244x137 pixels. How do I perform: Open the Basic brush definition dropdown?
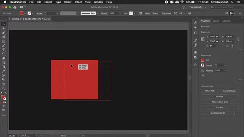(x=98, y=13)
